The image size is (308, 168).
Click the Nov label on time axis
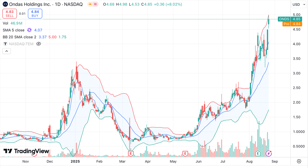25,161
